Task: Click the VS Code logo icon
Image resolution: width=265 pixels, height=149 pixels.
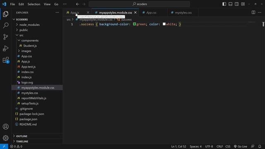Action: click(4, 4)
